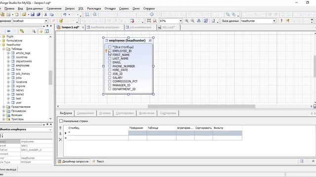Screen dimensions: 316x177
Task: Check the *(Все столбцы) checkbox
Action: coord(110,47)
